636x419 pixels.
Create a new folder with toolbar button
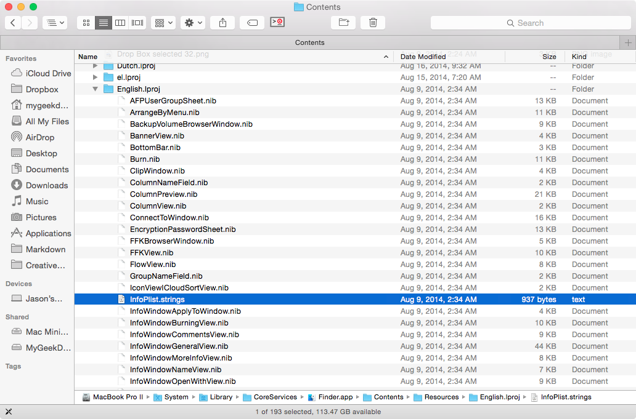pos(343,23)
